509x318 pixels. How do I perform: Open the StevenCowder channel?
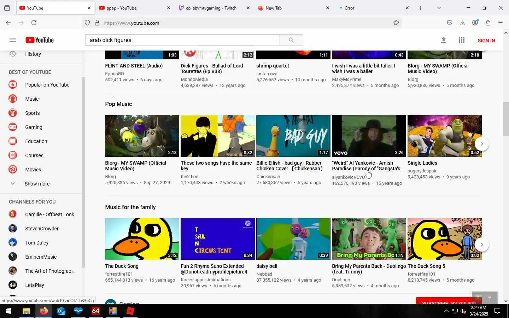[41, 229]
